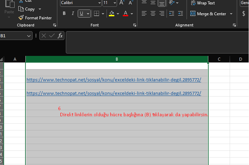This screenshot has width=249, height=165.
Task: Expand Merge & Center options arrow
Action: point(231,14)
